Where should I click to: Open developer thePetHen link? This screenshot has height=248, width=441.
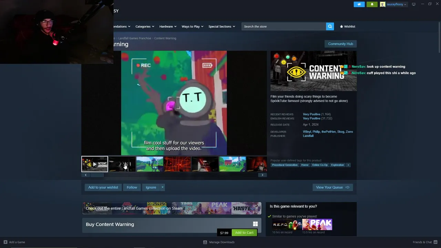pyautogui.click(x=328, y=132)
